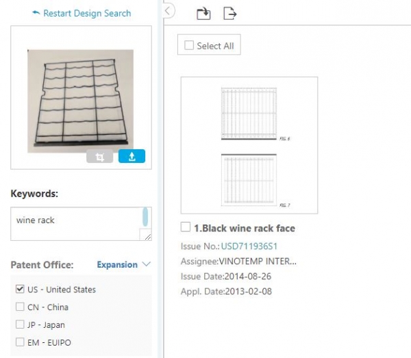411x358 pixels.
Task: Expand the Patent Office Expansion dropdown
Action: [116, 265]
